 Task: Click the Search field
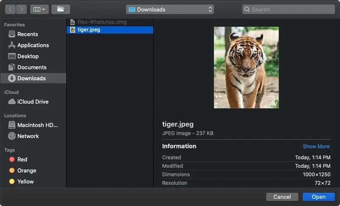pos(288,9)
